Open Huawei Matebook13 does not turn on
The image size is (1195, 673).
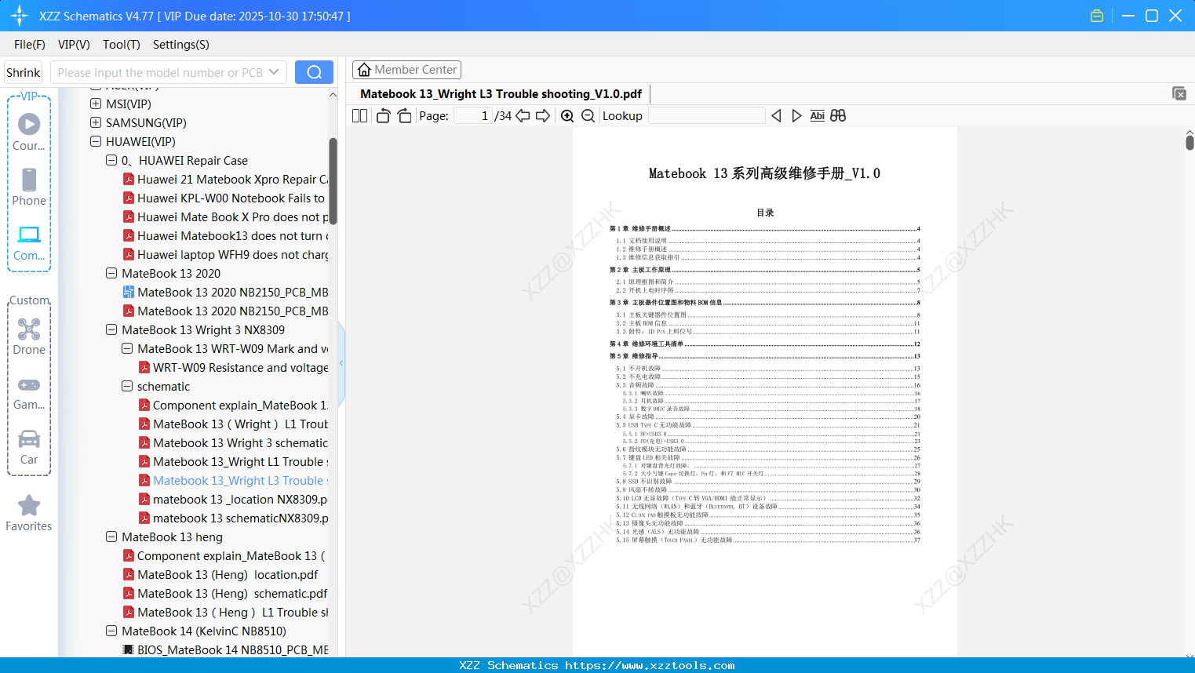[x=226, y=236]
